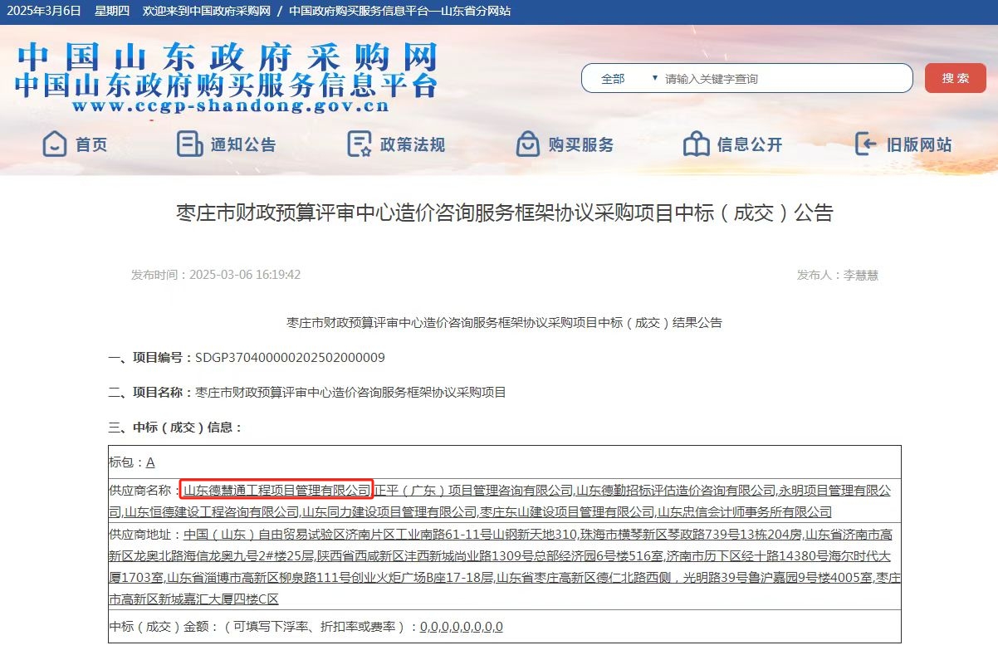The image size is (998, 655).
Task: Click the red 搜索 button
Action: (x=956, y=78)
